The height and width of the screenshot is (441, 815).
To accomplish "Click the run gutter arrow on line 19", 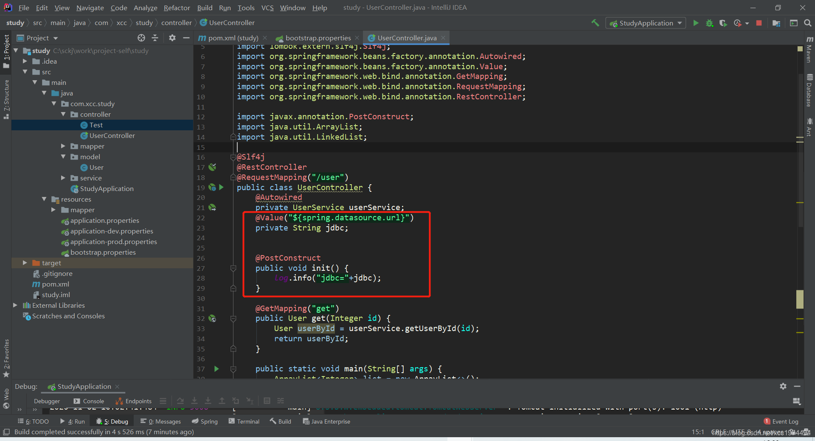I will click(x=221, y=187).
